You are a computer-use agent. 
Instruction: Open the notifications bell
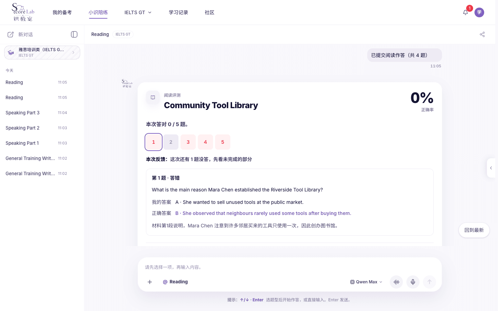[x=465, y=12]
